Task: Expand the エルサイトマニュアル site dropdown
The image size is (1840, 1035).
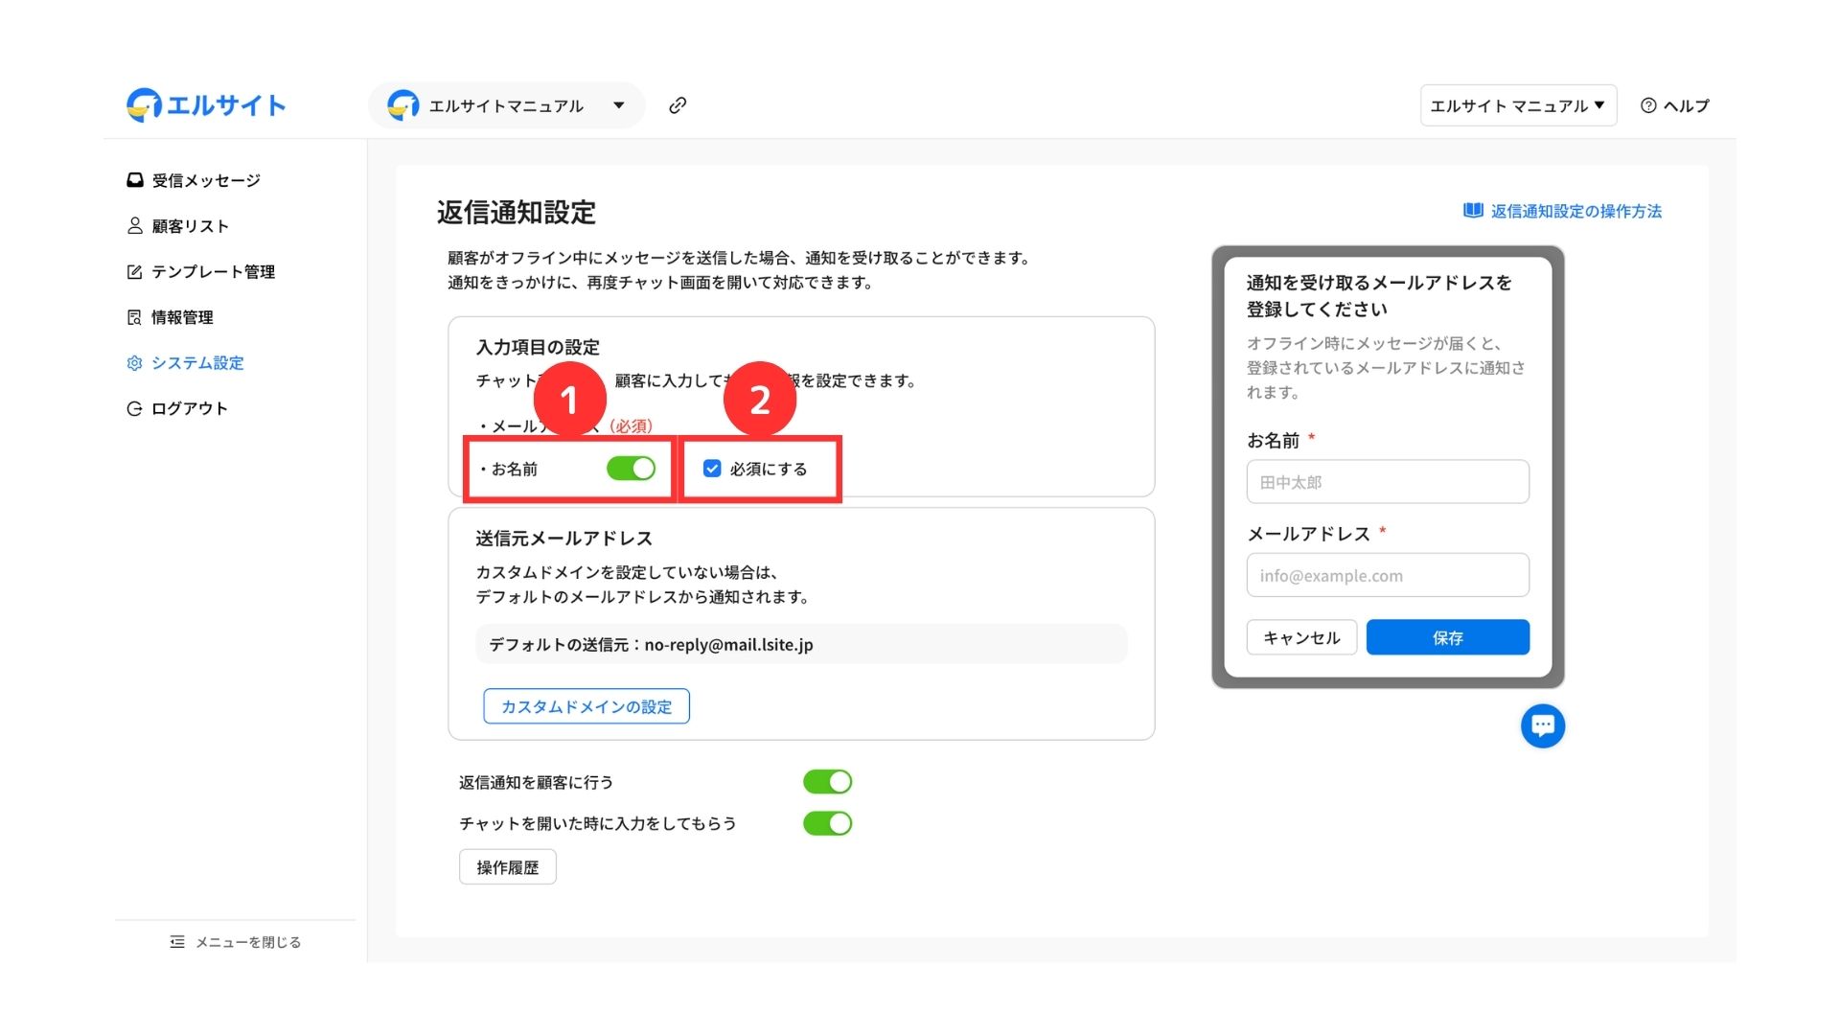Action: coord(618,105)
